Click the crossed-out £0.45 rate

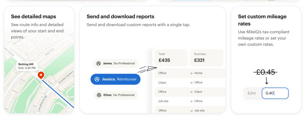coord(265,72)
